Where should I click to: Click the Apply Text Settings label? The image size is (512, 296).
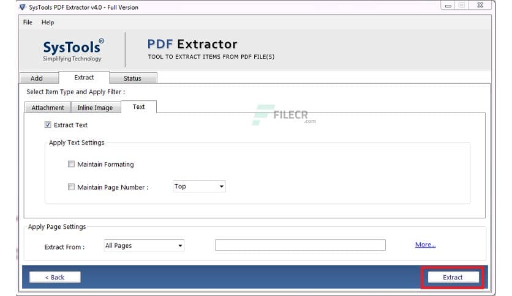click(77, 142)
